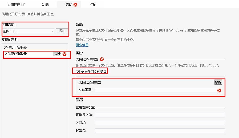Select 文件打开选取器 in the supported declarations list
Image resolution: width=239 pixels, height=138 pixels.
15,47
